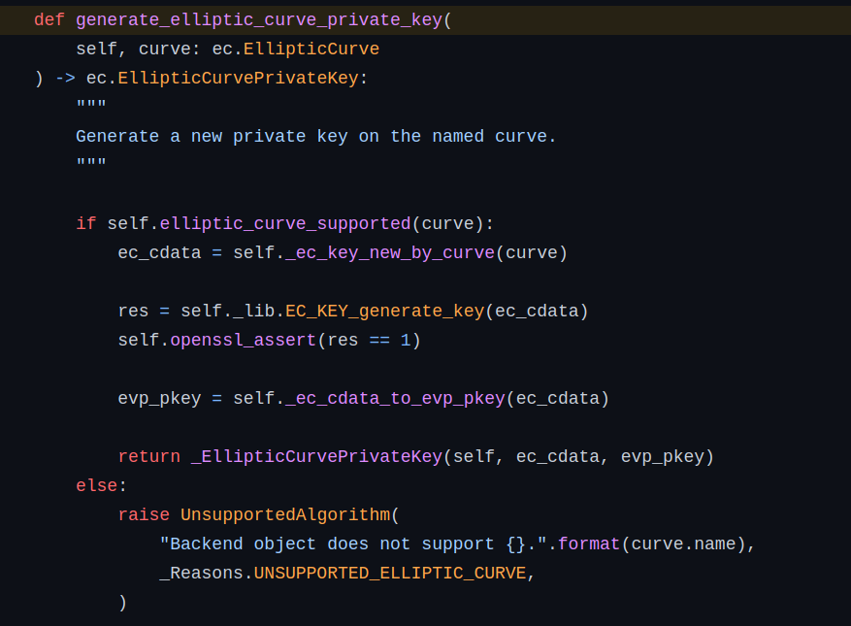
Task: Click the UnsupportedAlgorithm exception name
Action: click(x=285, y=514)
